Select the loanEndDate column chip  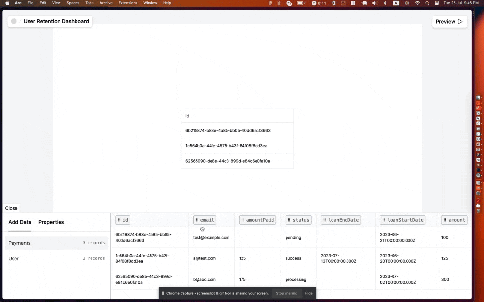[341, 220]
